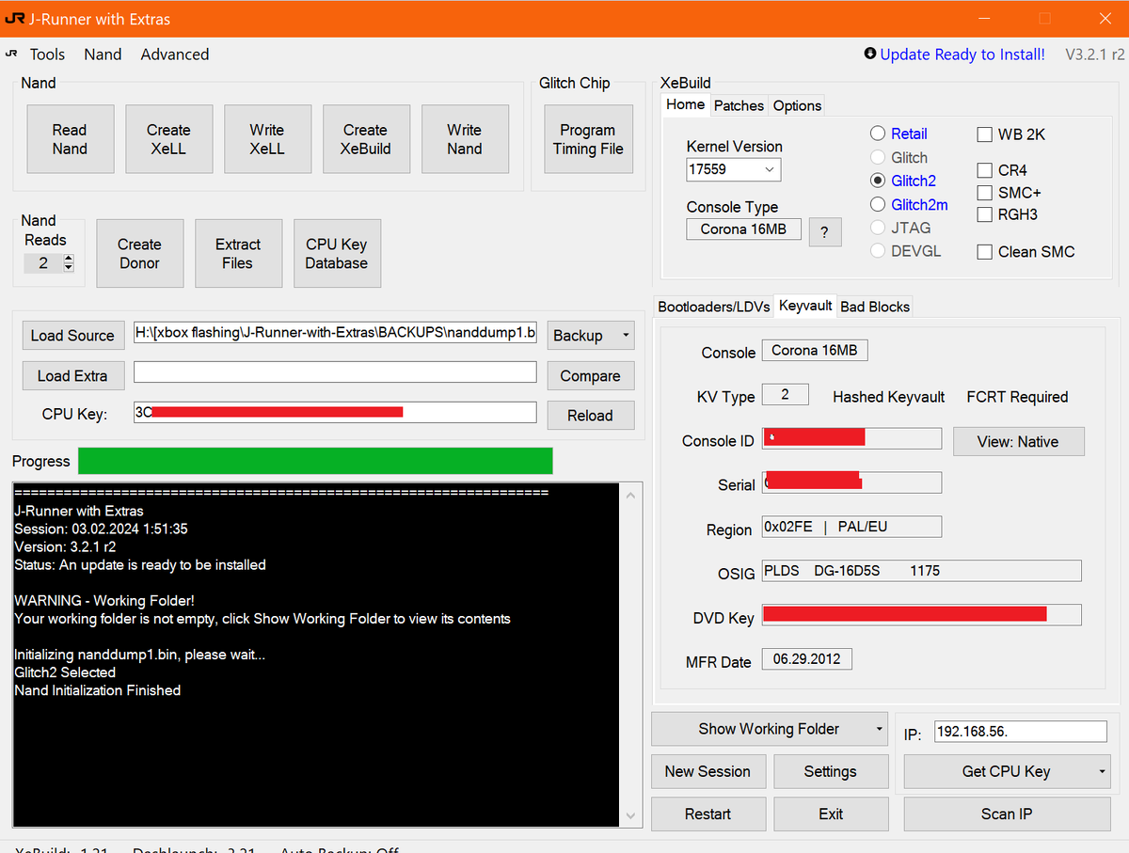
Task: Click the Create Donor button
Action: (139, 253)
